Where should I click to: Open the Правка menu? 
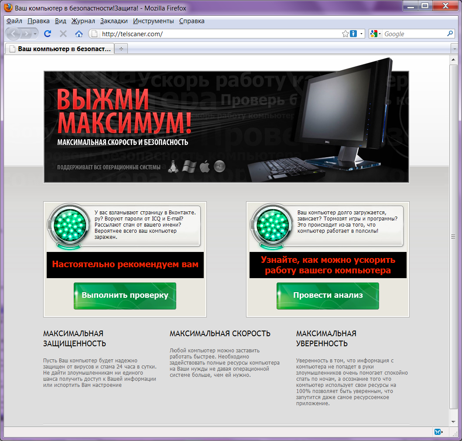pyautogui.click(x=38, y=21)
